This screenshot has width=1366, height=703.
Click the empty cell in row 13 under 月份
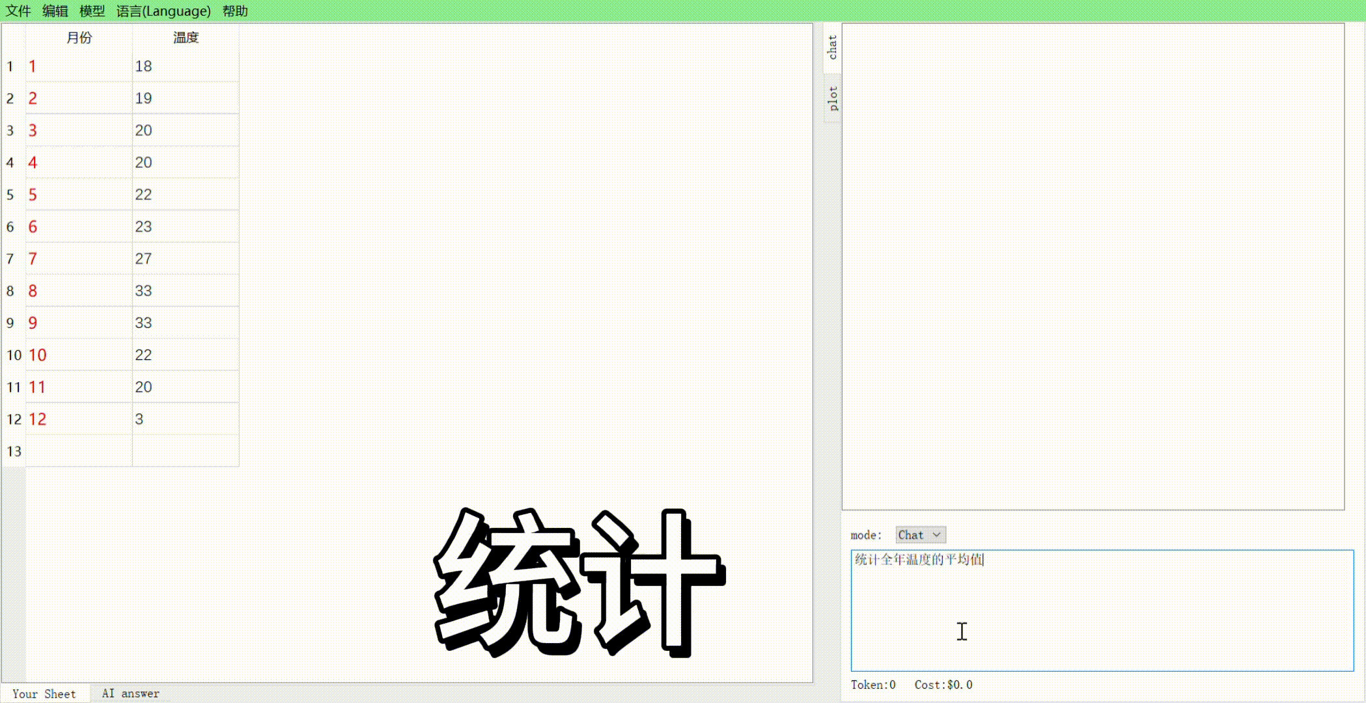(79, 451)
